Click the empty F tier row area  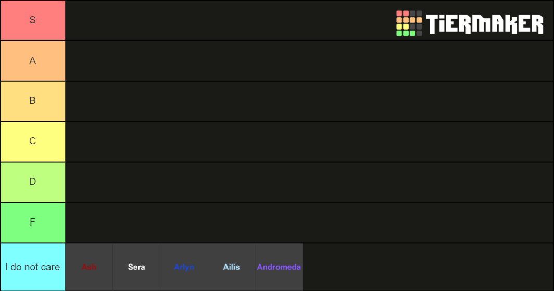pos(309,222)
